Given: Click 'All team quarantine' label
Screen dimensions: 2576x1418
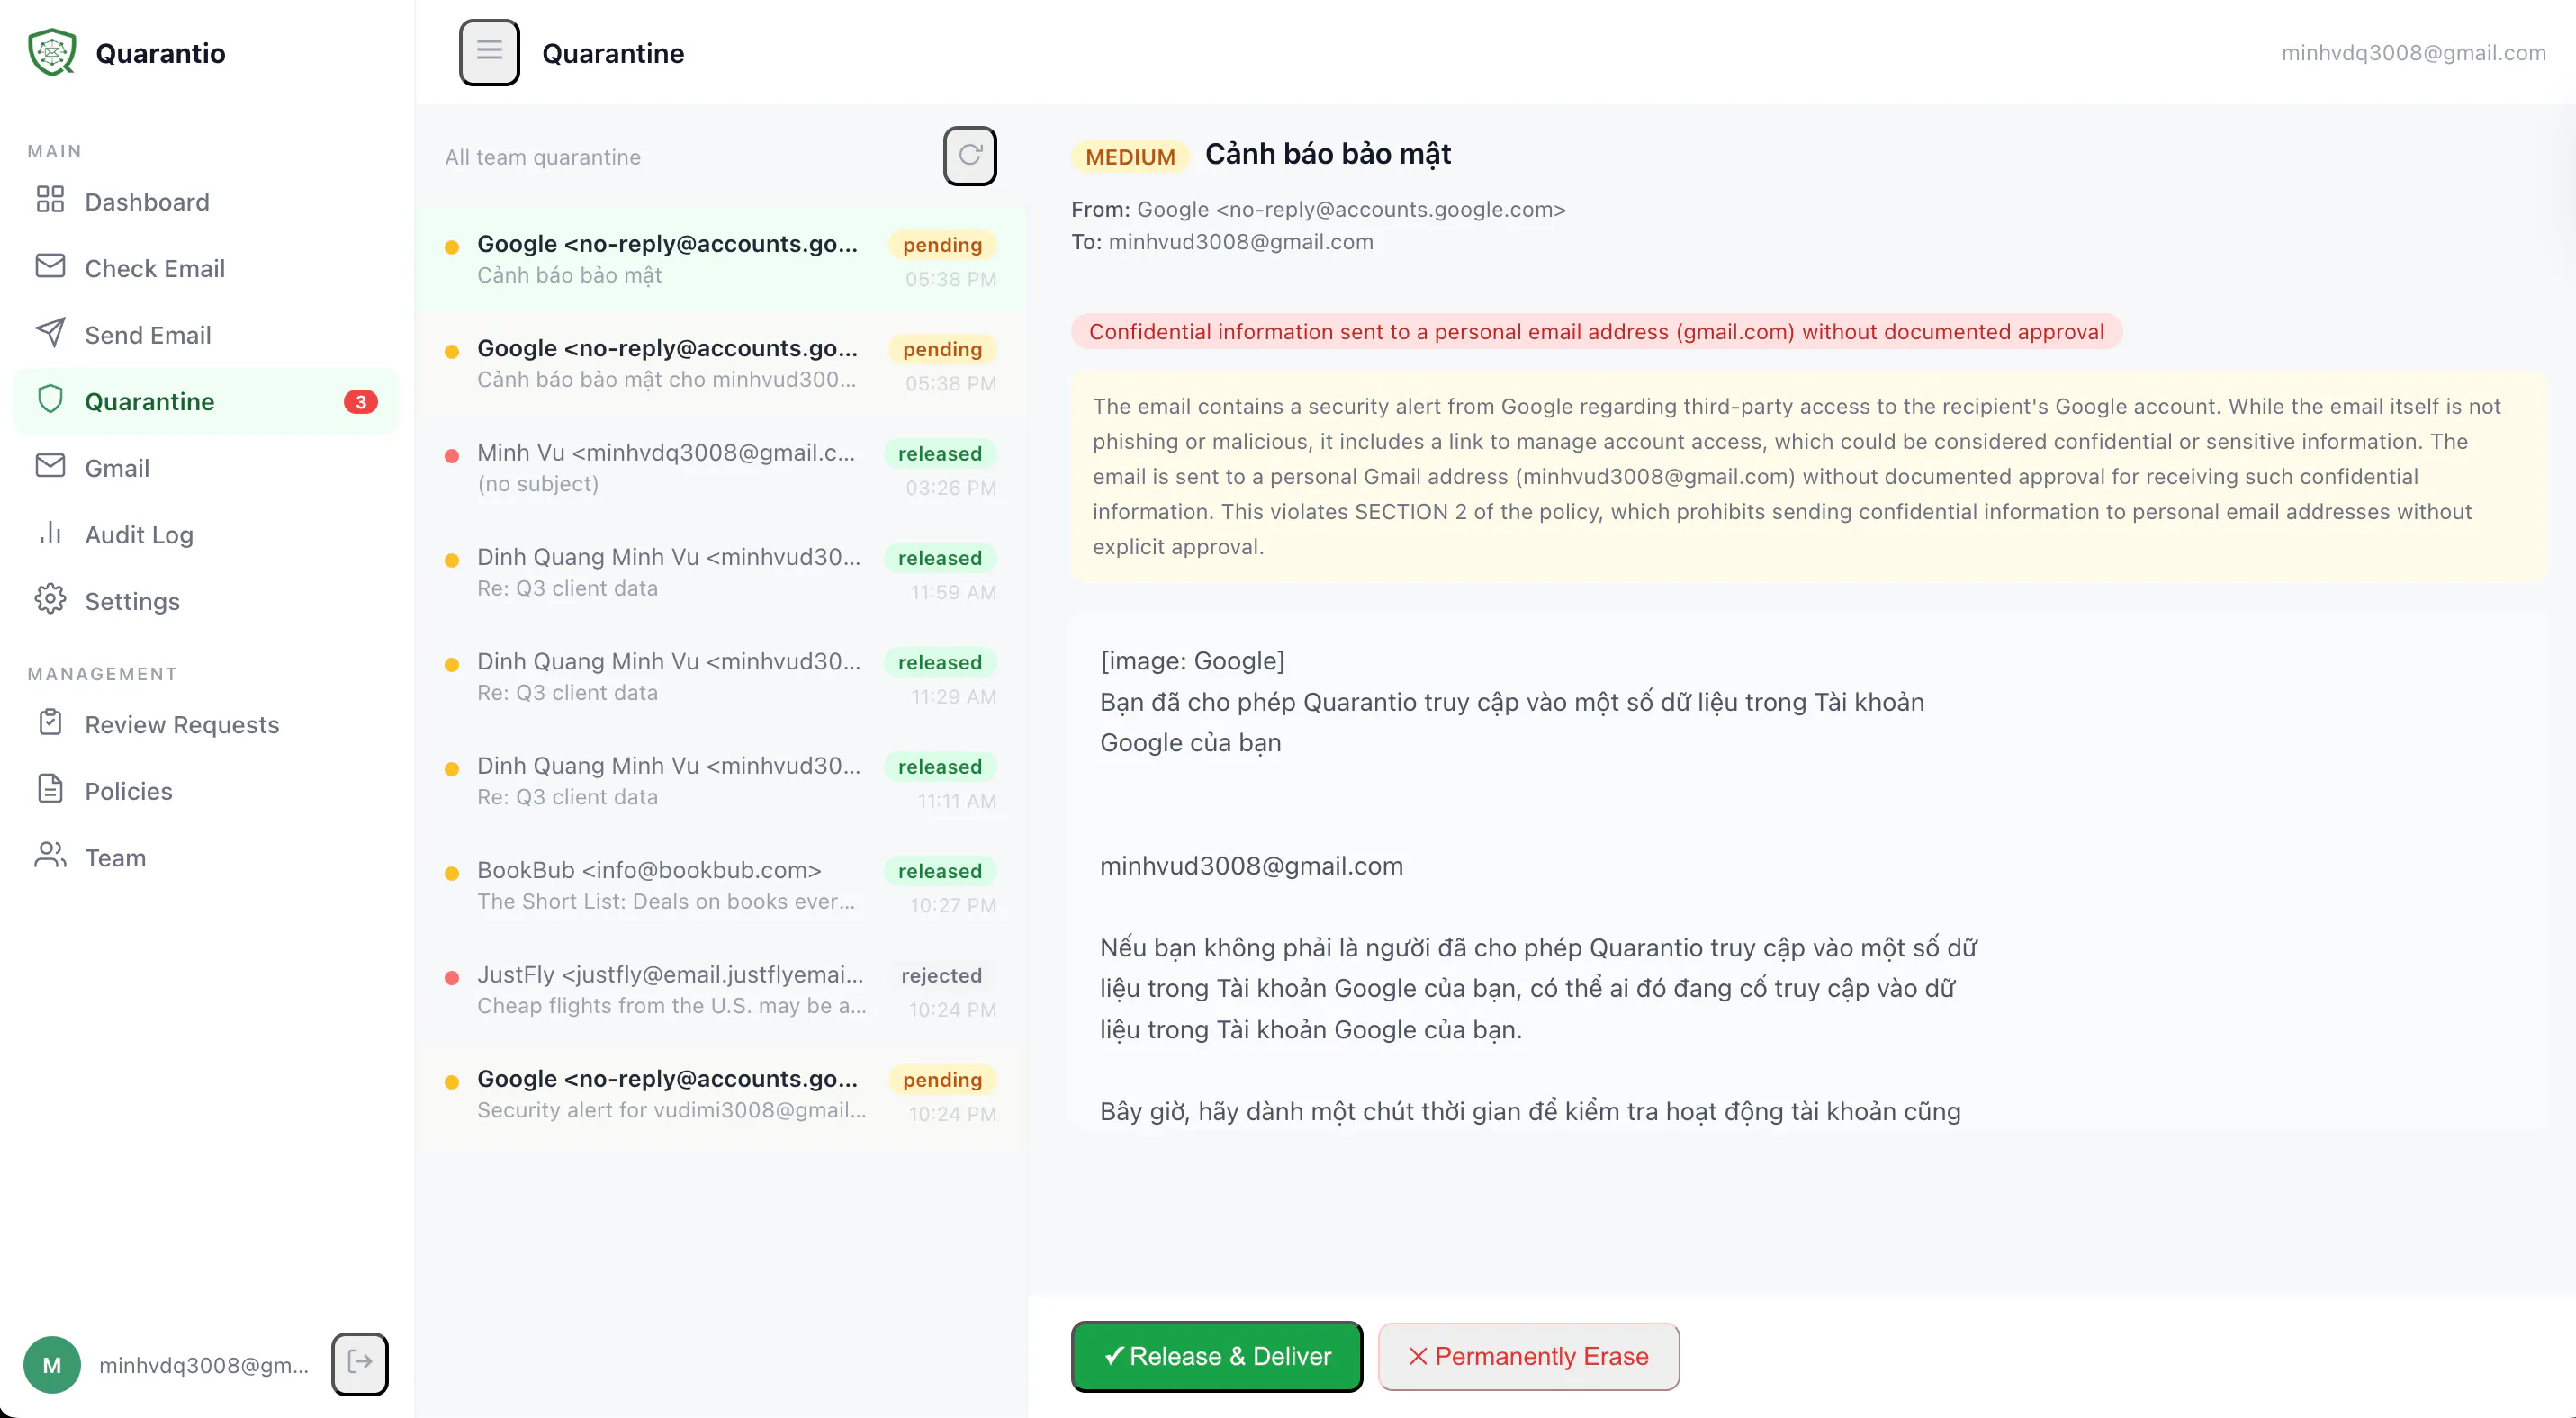Looking at the screenshot, I should pos(543,157).
